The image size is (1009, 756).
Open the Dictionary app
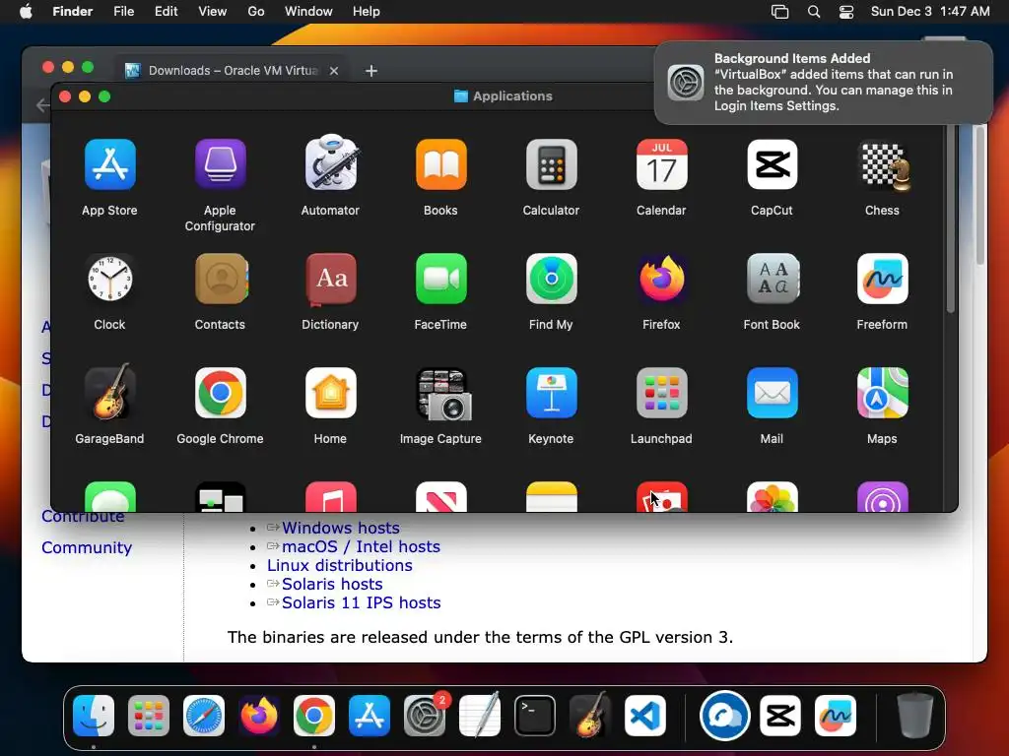(x=331, y=279)
